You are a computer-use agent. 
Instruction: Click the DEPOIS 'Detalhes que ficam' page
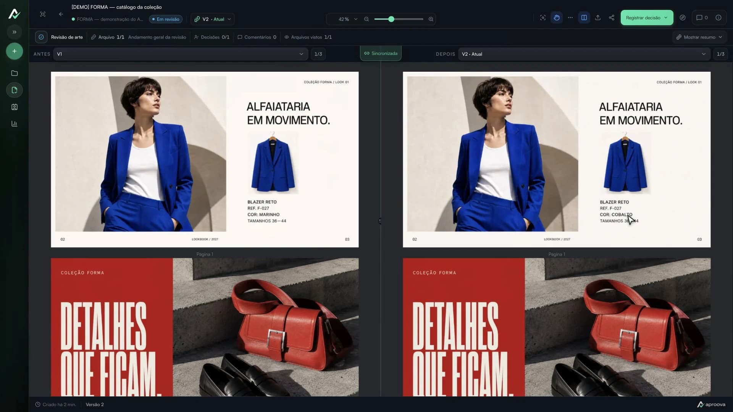pyautogui.click(x=557, y=327)
